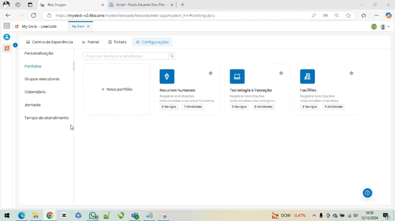
Task: Open settings gear on Tecnologia e inovação card
Action: 281,73
